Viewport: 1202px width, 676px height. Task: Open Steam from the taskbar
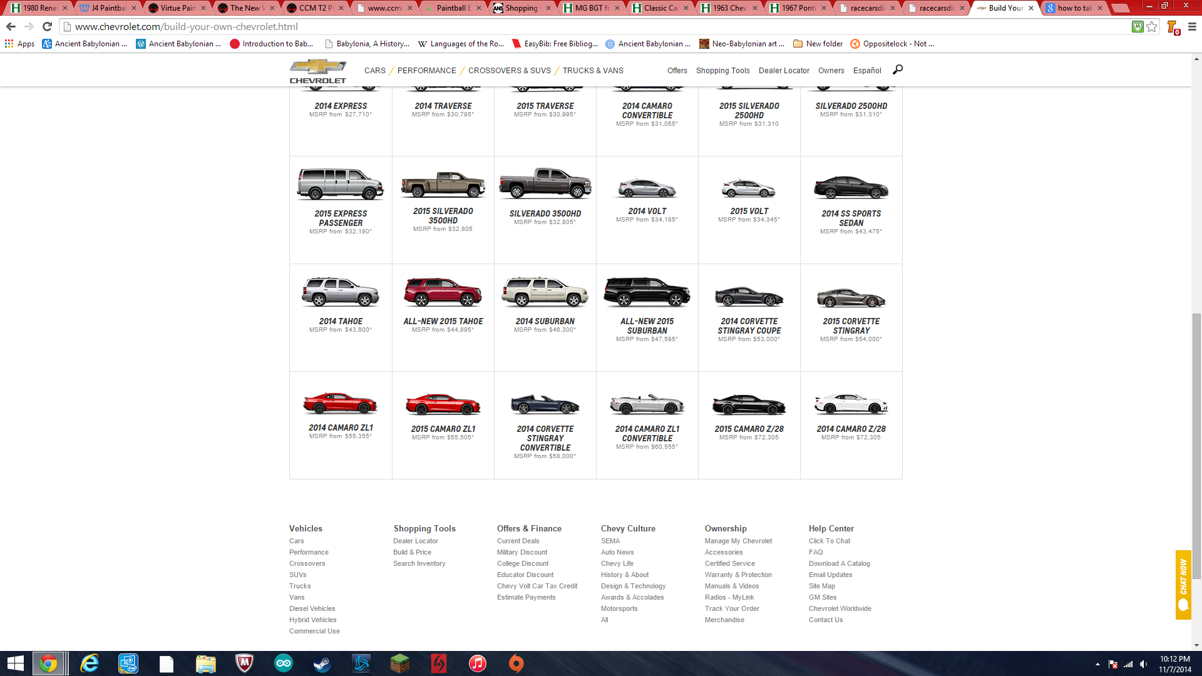322,663
